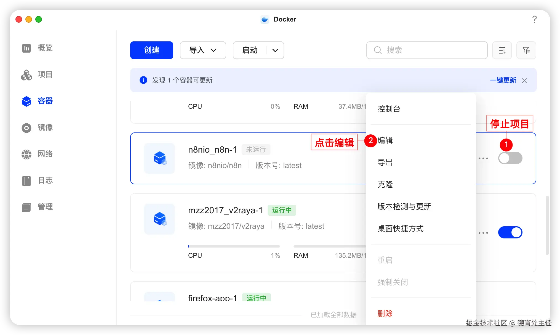This screenshot has width=560, height=335.
Task: Turn off the mzz2017_v2raya-1 container switch
Action: pyautogui.click(x=510, y=232)
